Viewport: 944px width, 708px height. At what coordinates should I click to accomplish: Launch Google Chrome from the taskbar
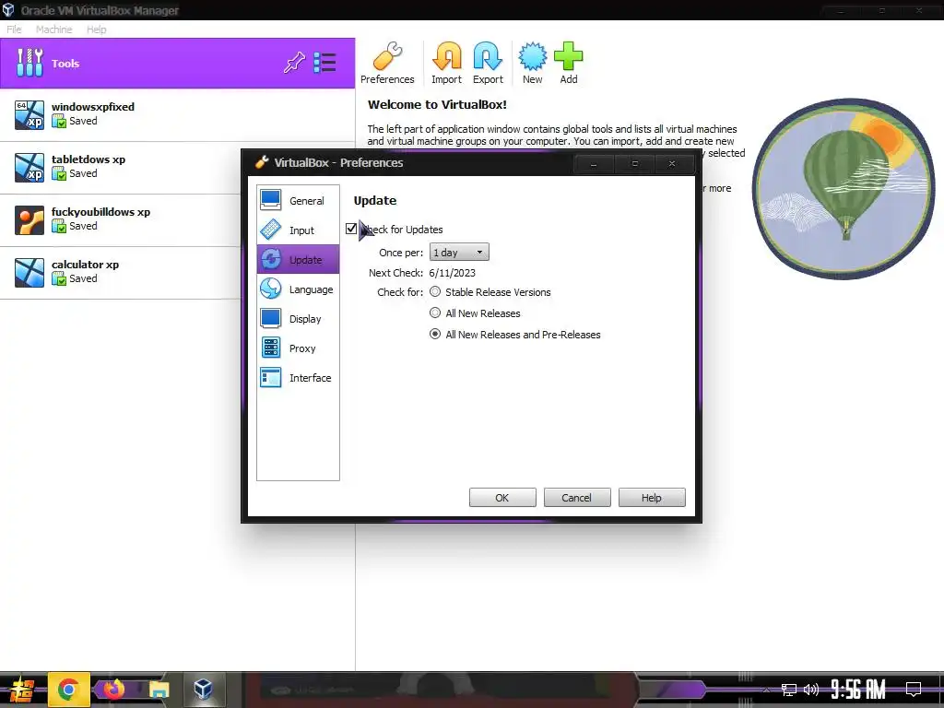click(x=68, y=690)
